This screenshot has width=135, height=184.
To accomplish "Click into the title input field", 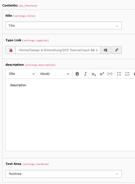I will click(x=64, y=26).
